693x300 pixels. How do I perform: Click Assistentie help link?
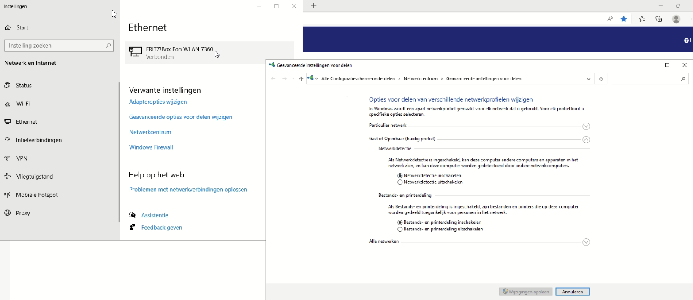pos(155,215)
